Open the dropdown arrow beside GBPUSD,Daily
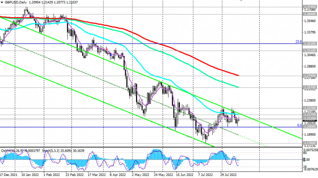 tap(2, 2)
